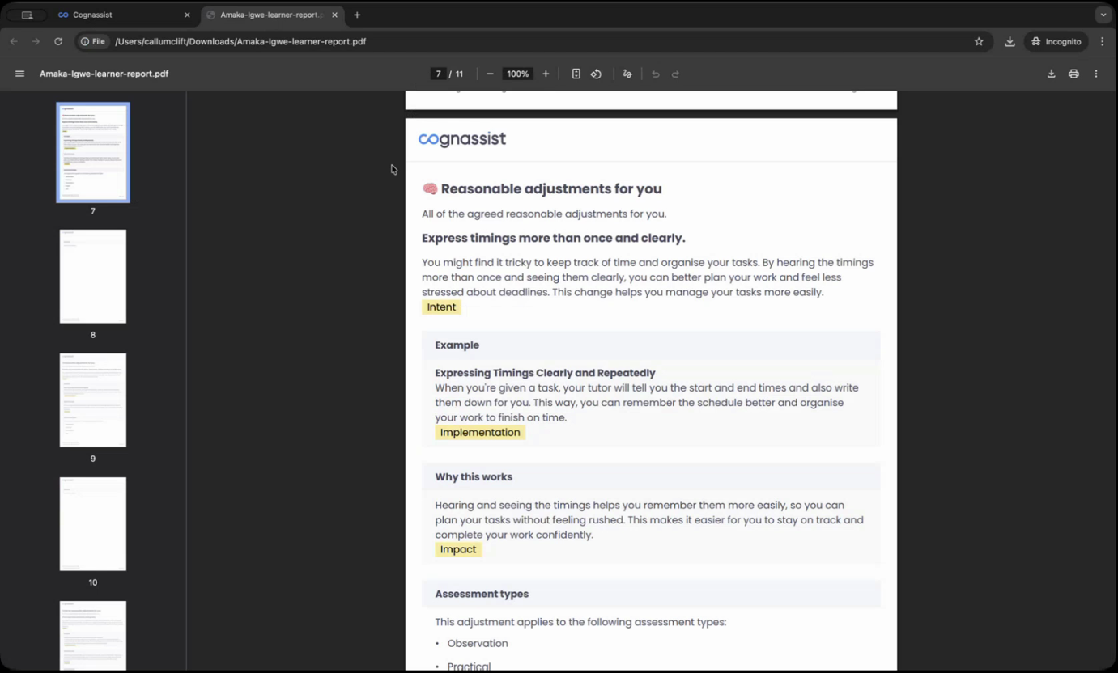Open the tab search chevron
This screenshot has width=1118, height=673.
tap(1103, 15)
